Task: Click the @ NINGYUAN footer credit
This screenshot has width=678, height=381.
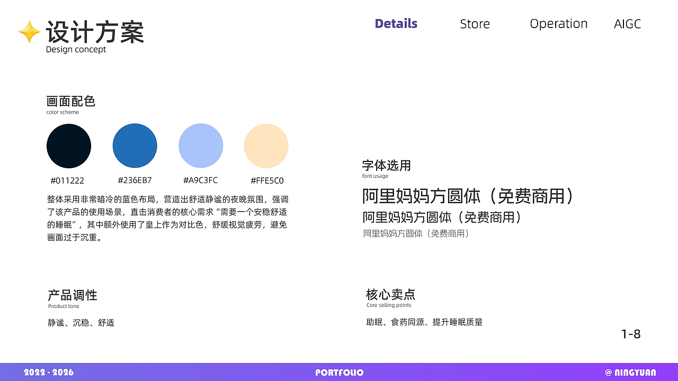Action: pos(630,373)
